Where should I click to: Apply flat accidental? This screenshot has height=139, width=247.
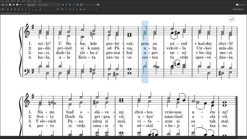click(77, 9)
